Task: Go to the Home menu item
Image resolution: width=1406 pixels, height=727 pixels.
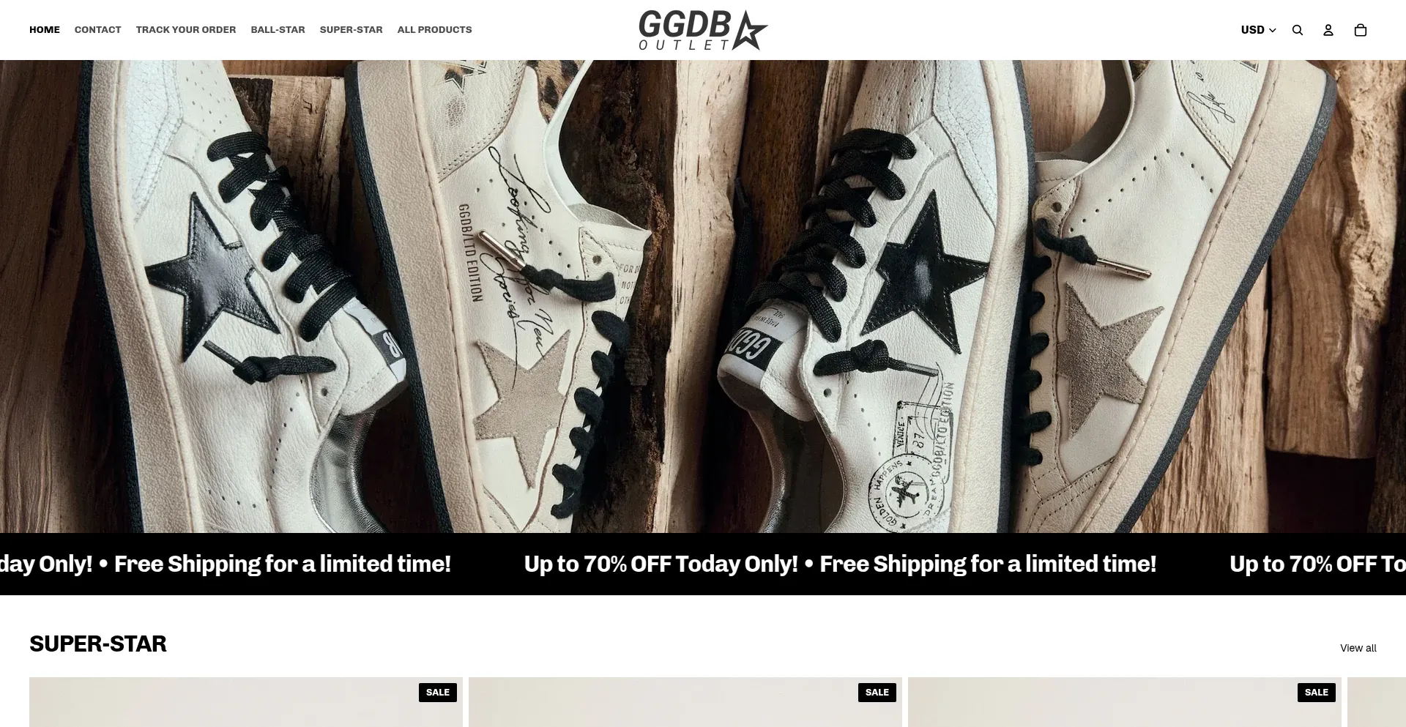Action: click(45, 30)
